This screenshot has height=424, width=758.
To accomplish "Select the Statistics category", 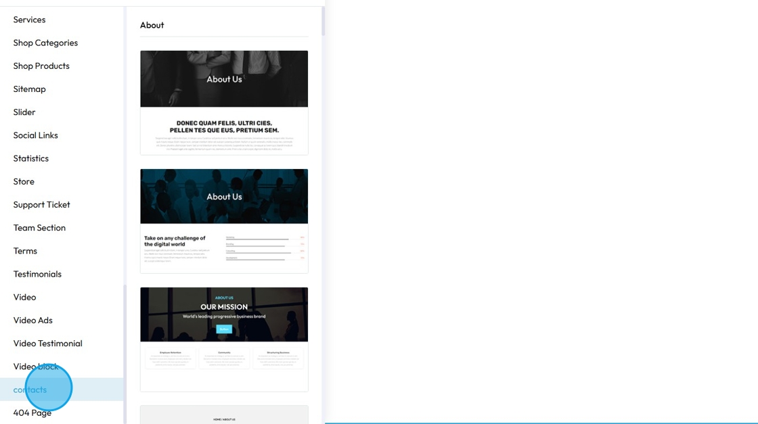I will pyautogui.click(x=31, y=159).
